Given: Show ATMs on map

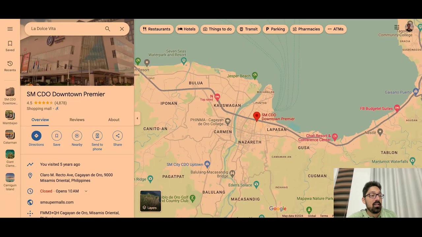Looking at the screenshot, I should point(336,29).
